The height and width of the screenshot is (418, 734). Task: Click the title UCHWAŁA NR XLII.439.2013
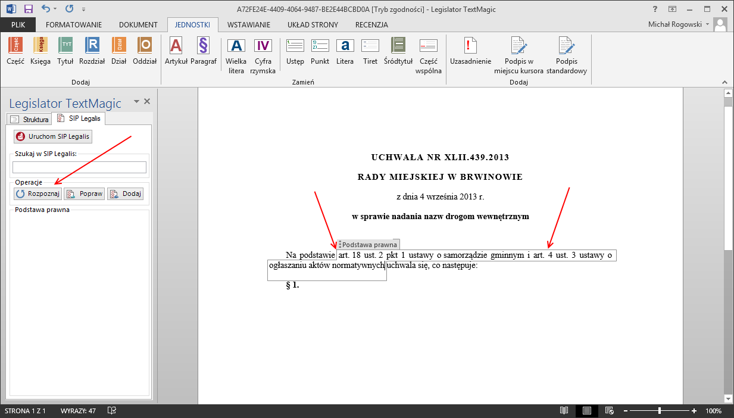click(440, 158)
